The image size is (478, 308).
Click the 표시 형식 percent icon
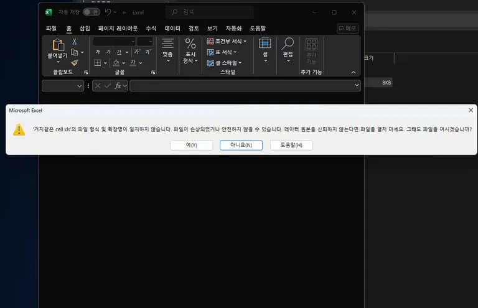point(190,44)
